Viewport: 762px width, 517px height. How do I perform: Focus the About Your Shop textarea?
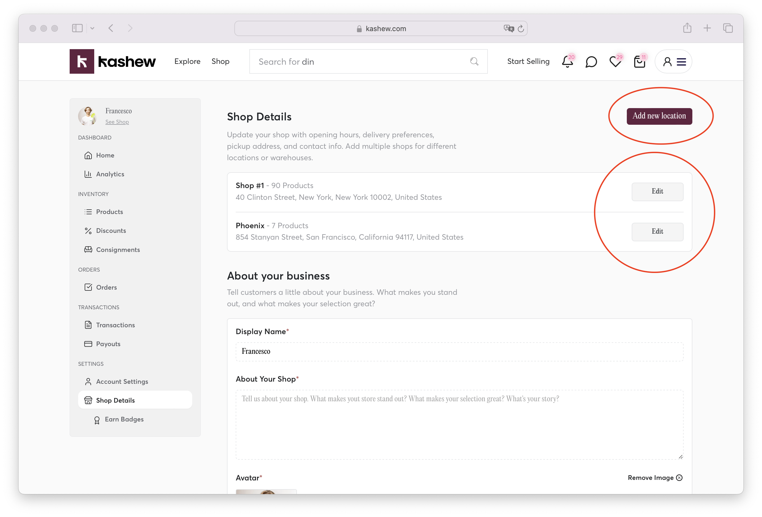[459, 425]
